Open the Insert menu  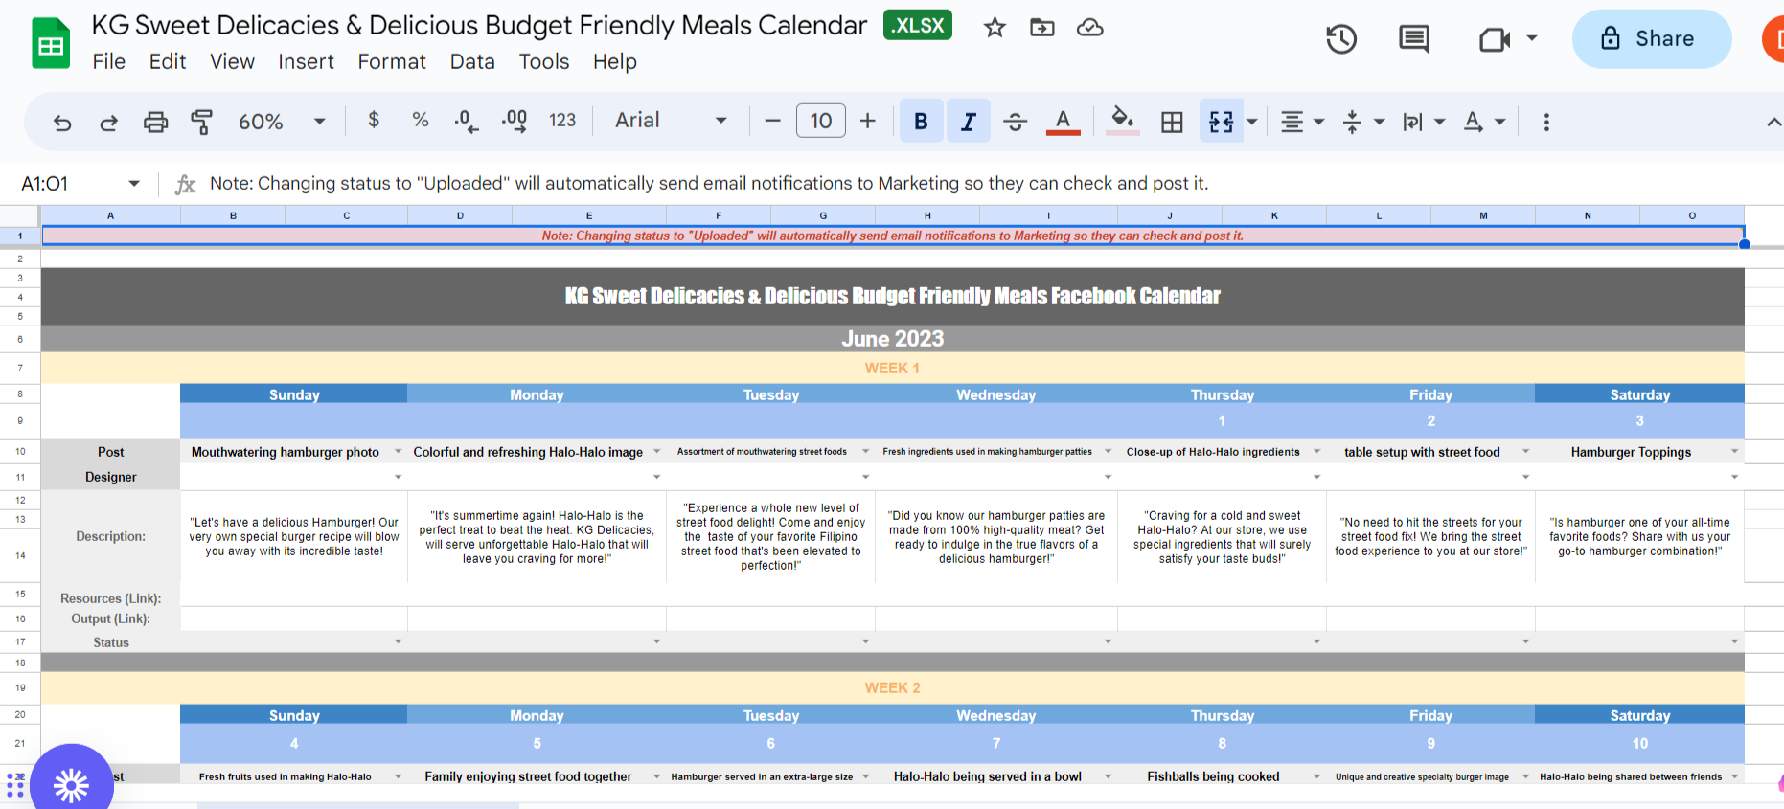coord(307,61)
